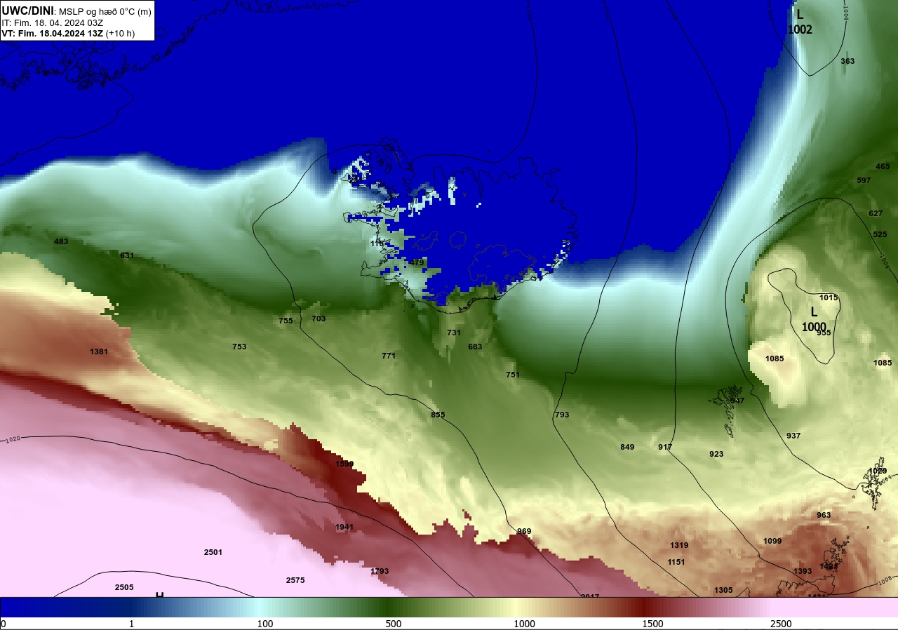Click the map value 969

524,531
